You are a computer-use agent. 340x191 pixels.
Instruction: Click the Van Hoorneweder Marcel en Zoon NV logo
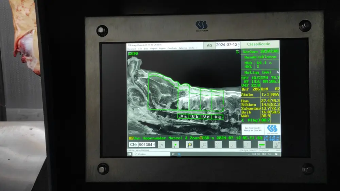click(x=253, y=129)
